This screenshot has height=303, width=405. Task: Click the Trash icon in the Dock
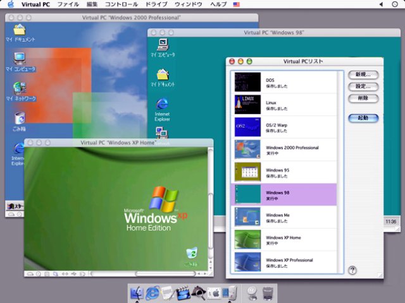[268, 292]
